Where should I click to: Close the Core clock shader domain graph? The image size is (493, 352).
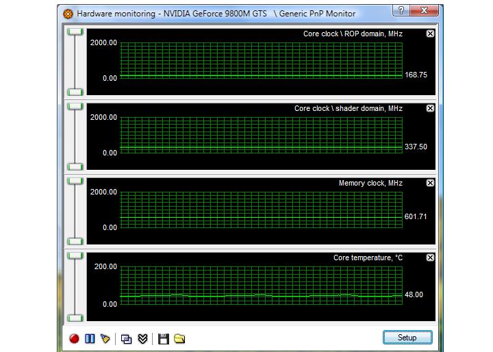click(430, 108)
